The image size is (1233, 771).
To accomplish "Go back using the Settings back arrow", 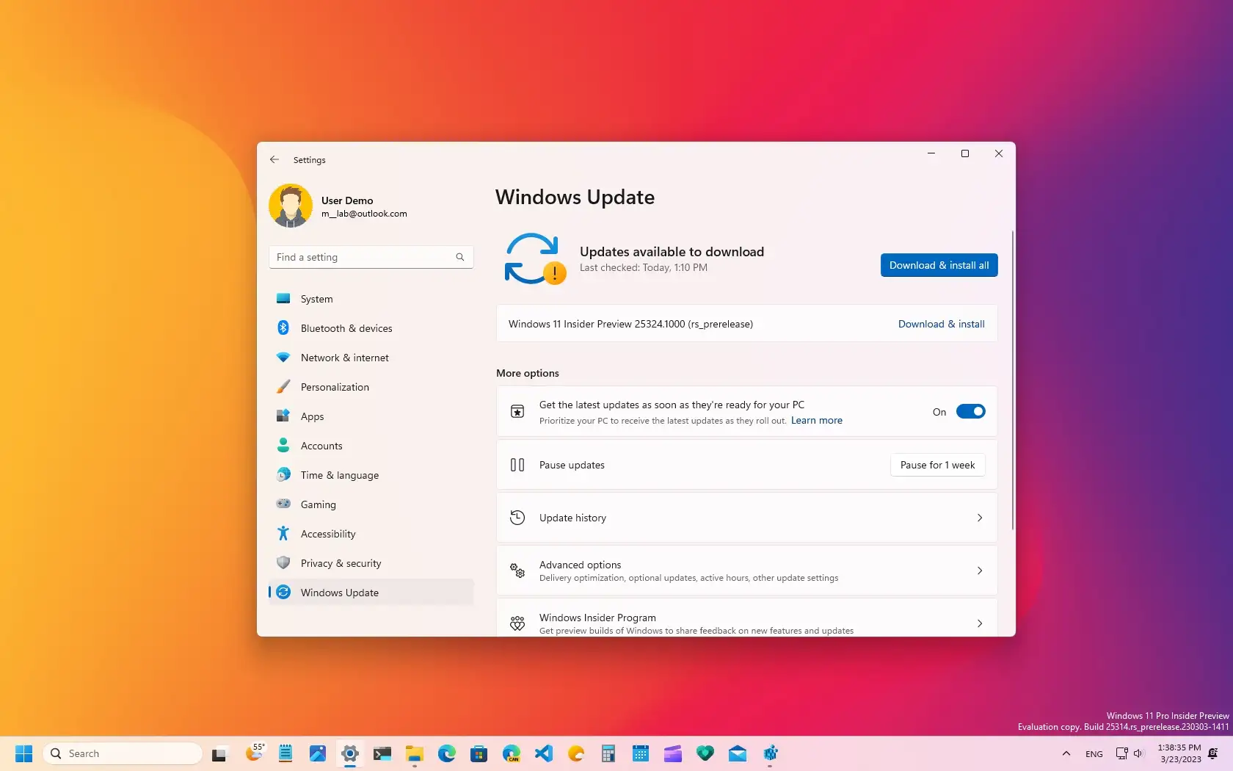I will [274, 159].
